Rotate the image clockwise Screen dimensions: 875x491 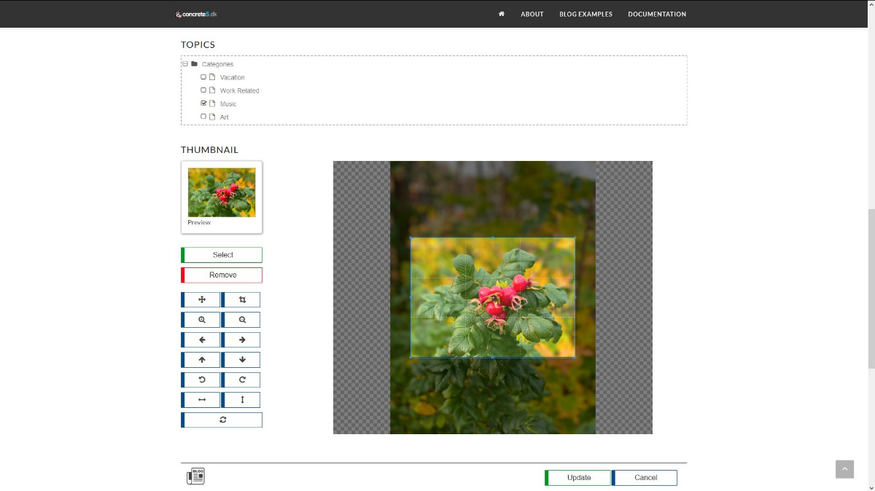[x=242, y=380]
